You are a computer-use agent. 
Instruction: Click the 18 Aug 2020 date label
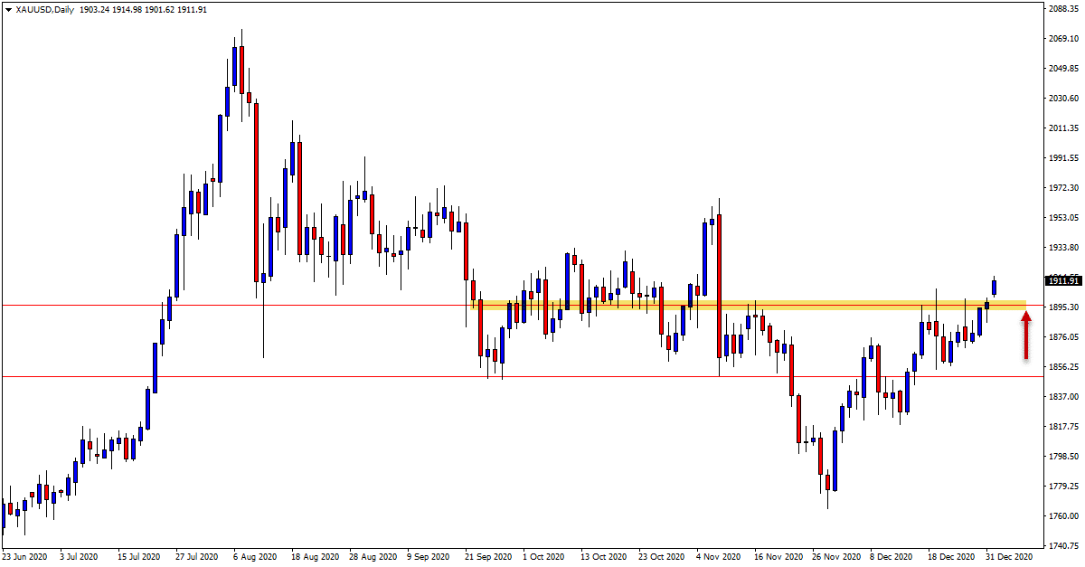(x=315, y=557)
